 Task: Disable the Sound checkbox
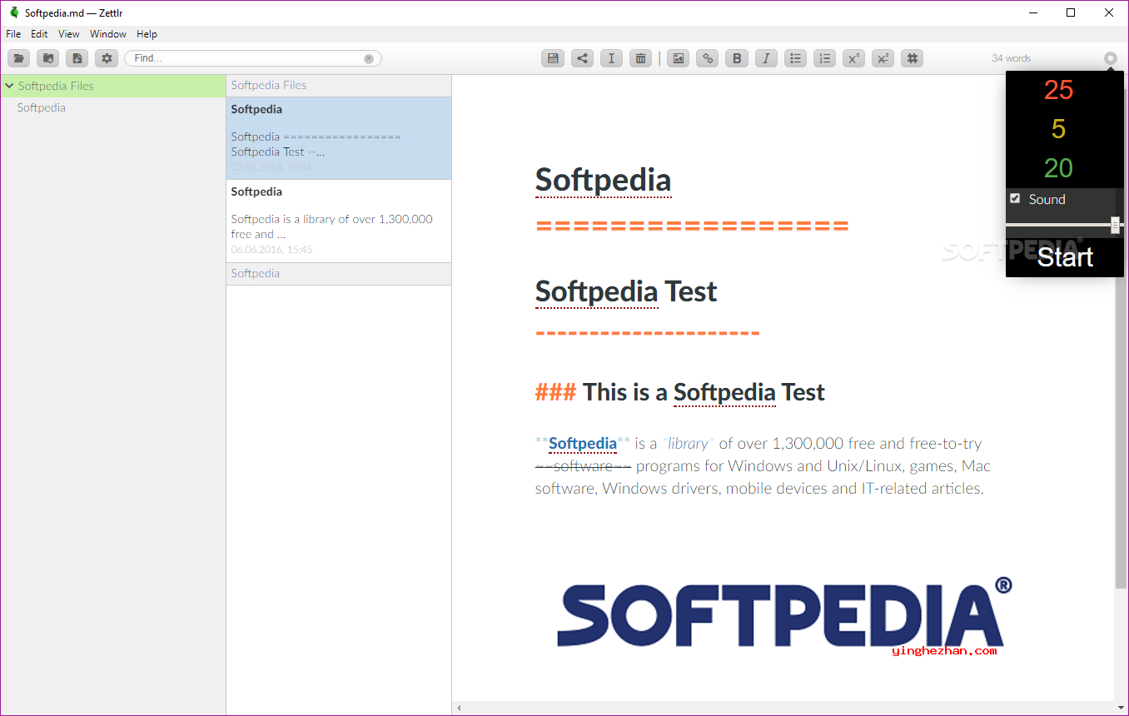click(x=1015, y=198)
